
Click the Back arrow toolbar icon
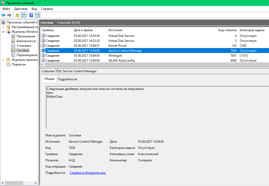[3, 15]
